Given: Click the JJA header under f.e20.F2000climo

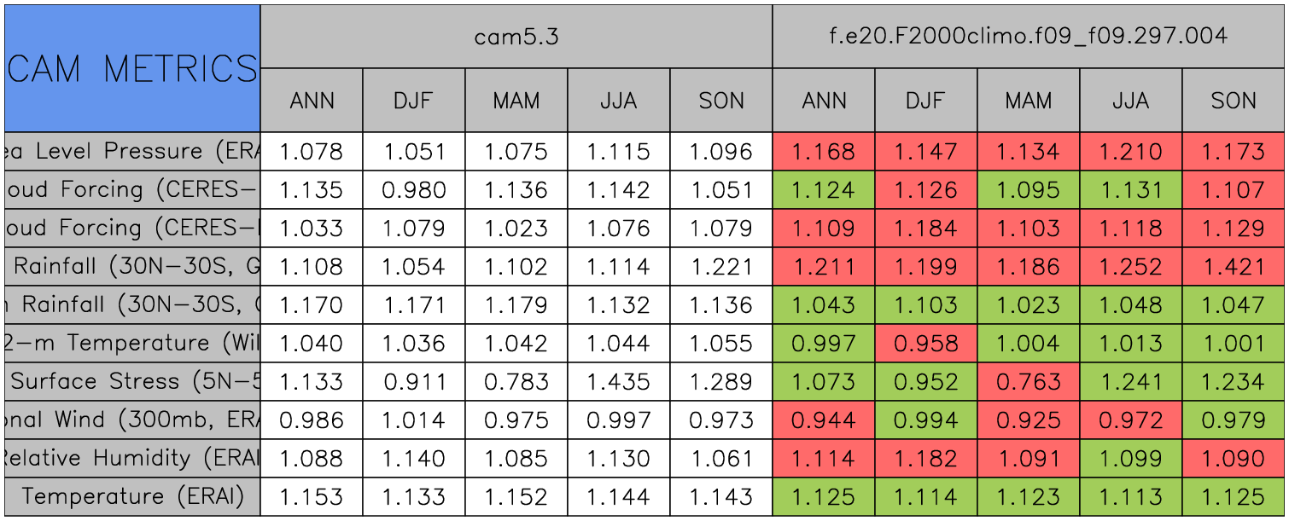Looking at the screenshot, I should click(1131, 101).
